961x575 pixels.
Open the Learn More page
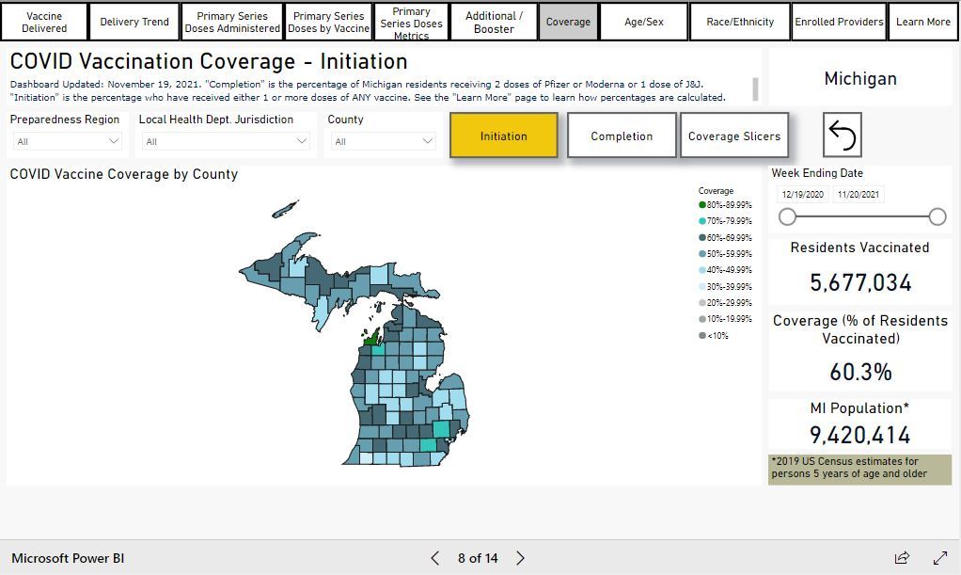tap(922, 22)
